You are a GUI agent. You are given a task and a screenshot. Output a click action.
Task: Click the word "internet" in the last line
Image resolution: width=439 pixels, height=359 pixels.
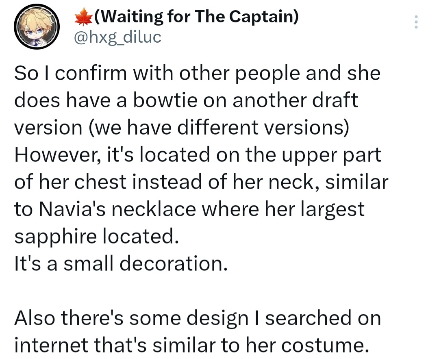click(54, 346)
